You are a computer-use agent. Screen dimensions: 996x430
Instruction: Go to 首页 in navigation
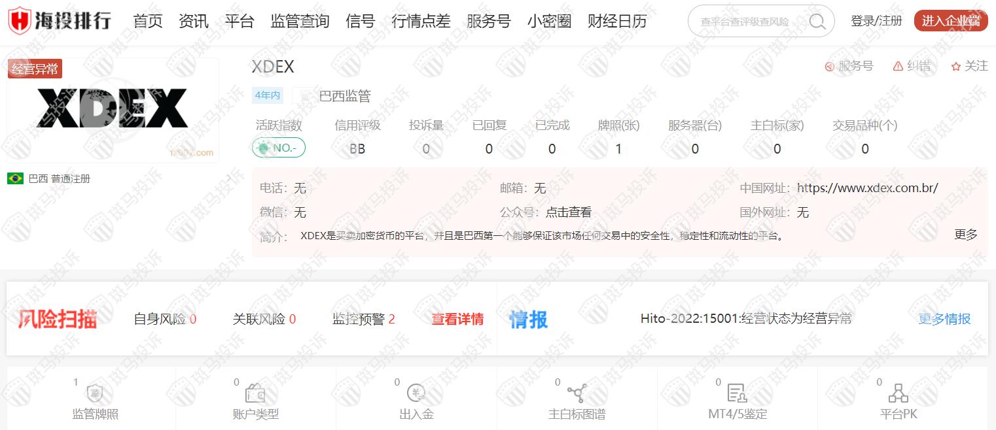(x=148, y=22)
